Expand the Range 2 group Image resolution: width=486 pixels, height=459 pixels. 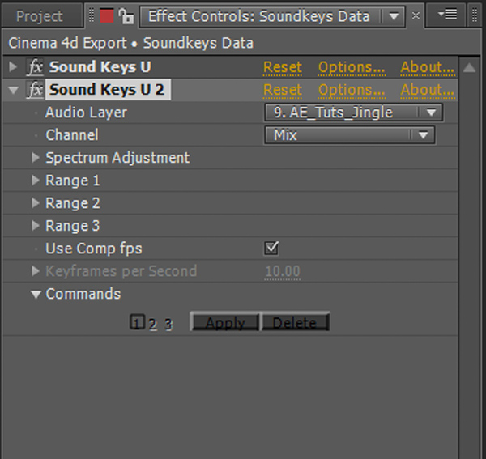pos(36,203)
